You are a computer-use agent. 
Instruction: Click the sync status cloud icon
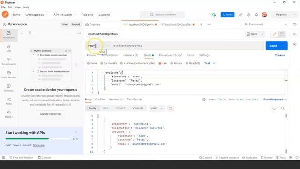pos(214,15)
